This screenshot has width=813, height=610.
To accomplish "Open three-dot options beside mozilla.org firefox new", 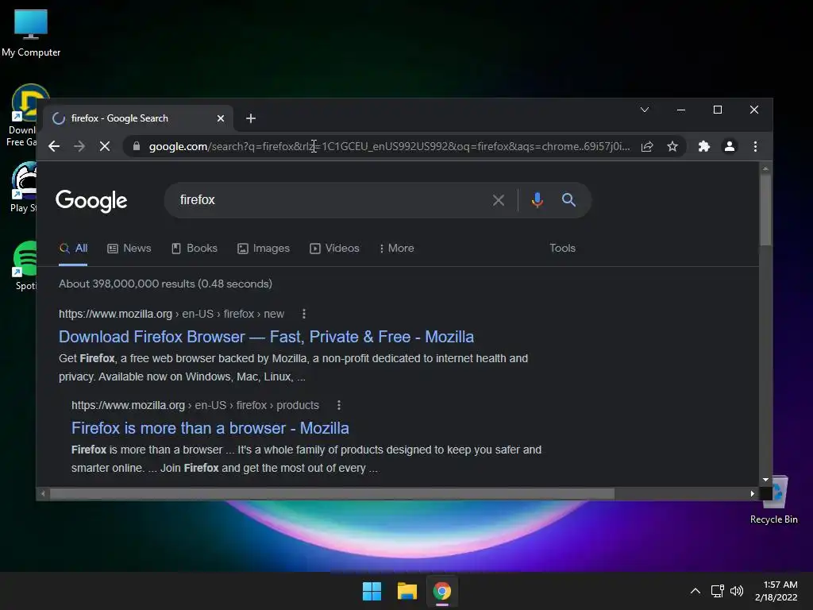I will [x=304, y=314].
